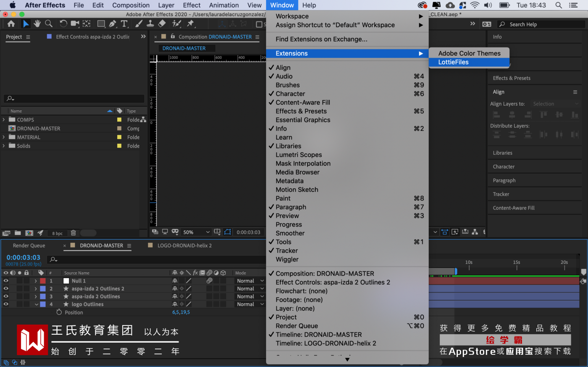
Task: Open the workspace settings icon beside Search Help
Action: click(487, 24)
